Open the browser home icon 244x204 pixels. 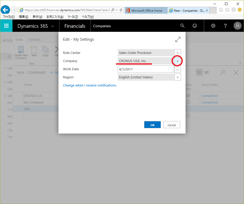221,10
